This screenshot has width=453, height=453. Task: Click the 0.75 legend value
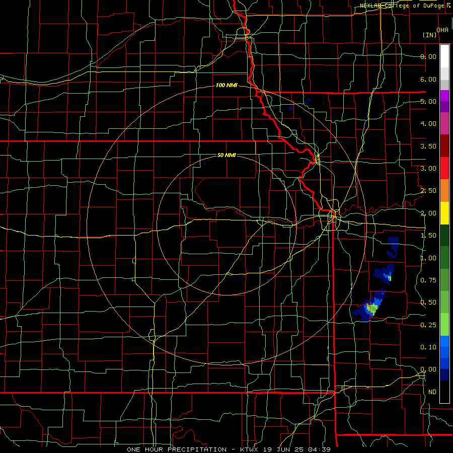pos(428,280)
